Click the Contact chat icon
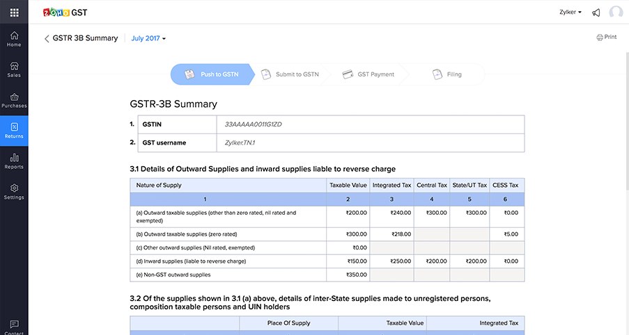Image resolution: width=629 pixels, height=335 pixels. click(x=14, y=326)
